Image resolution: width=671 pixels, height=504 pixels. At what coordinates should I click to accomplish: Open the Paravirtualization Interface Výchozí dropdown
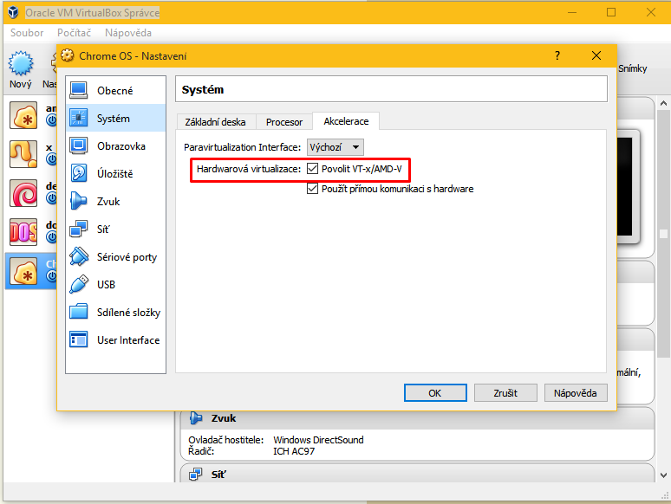[335, 147]
